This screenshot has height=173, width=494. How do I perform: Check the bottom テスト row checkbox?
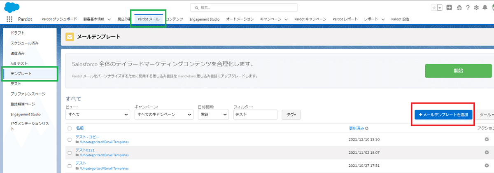[70, 166]
